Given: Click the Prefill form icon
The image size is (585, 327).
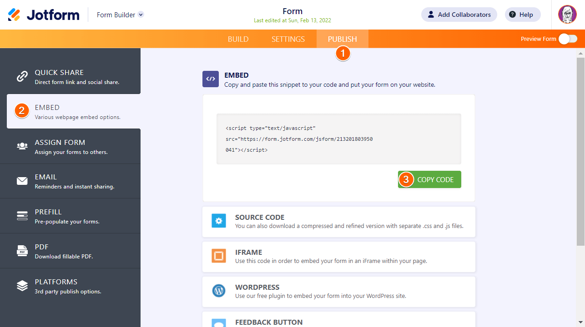Looking at the screenshot, I should pyautogui.click(x=22, y=216).
